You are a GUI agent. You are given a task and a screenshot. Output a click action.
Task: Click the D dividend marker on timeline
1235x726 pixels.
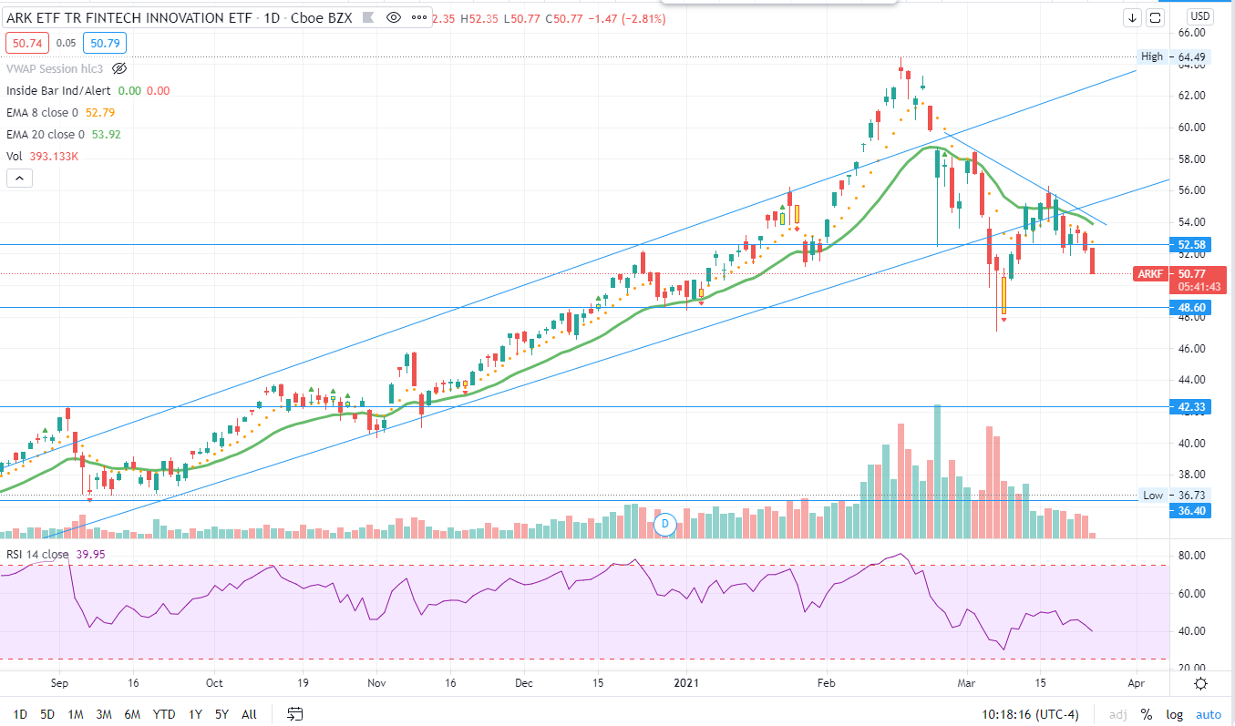[665, 523]
